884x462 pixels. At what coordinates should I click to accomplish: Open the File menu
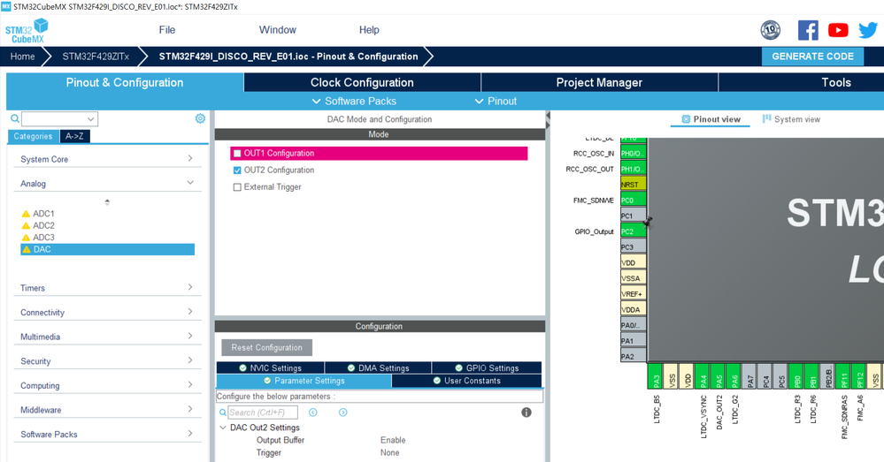click(167, 30)
